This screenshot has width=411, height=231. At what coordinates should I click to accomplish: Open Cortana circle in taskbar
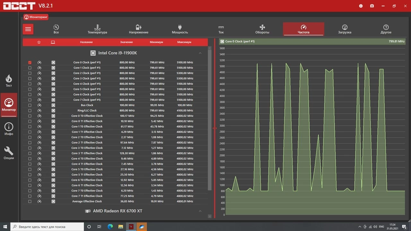tap(89, 227)
